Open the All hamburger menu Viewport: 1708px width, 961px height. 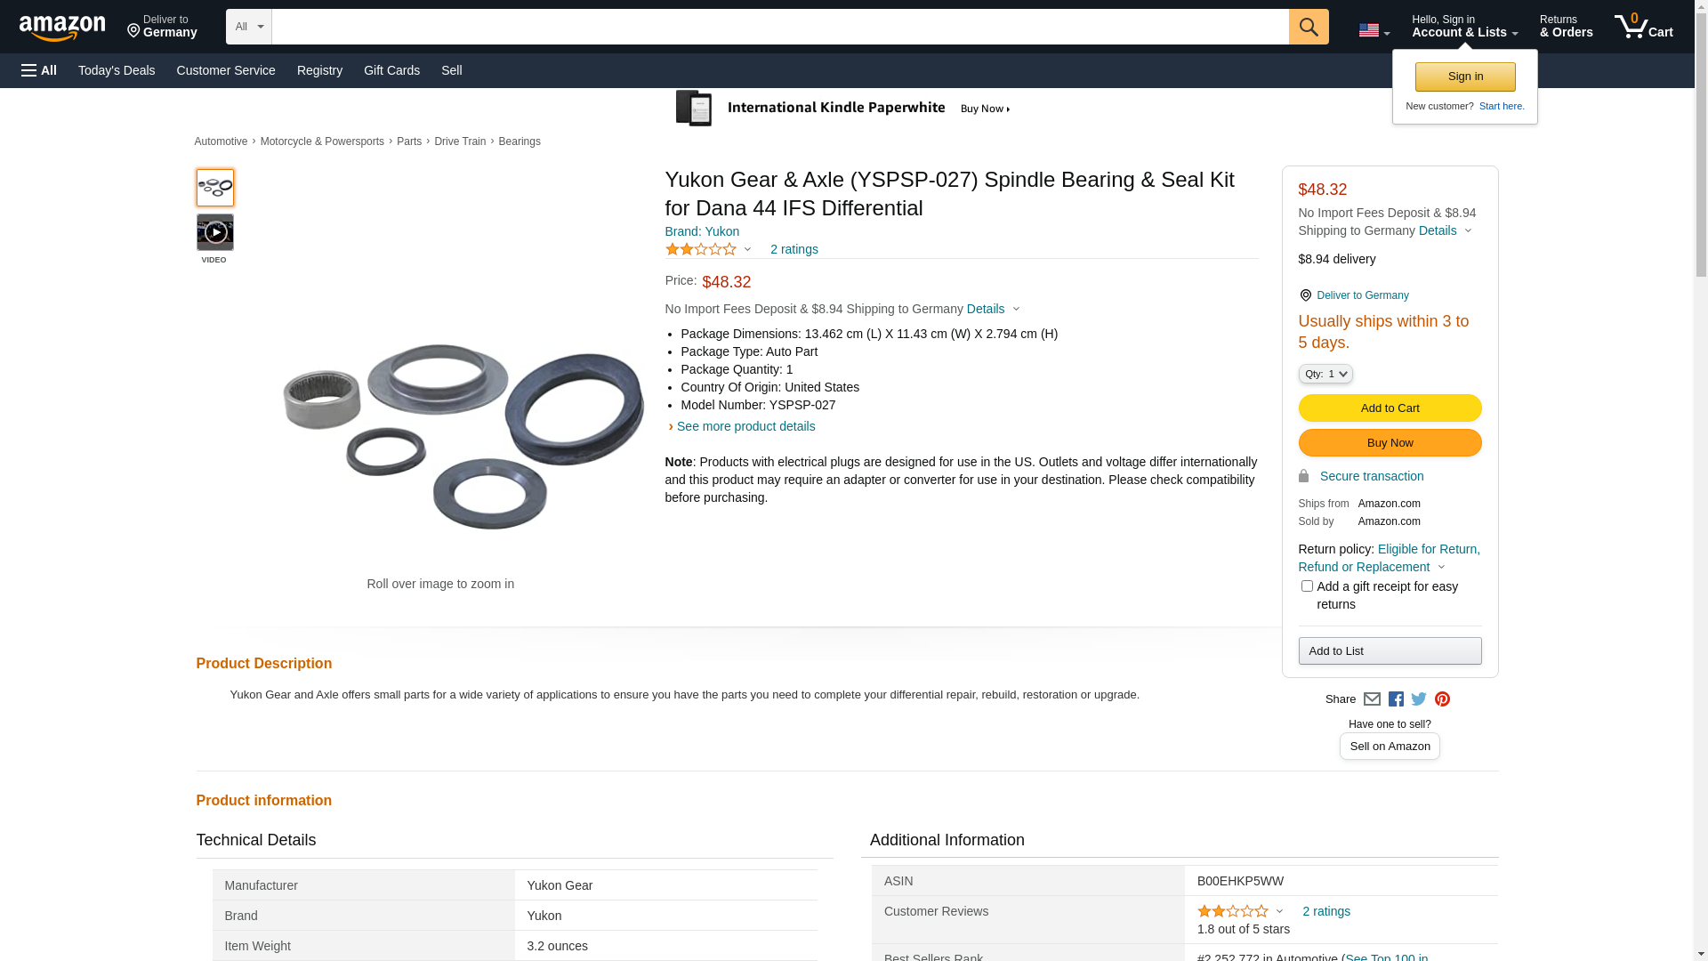click(39, 70)
